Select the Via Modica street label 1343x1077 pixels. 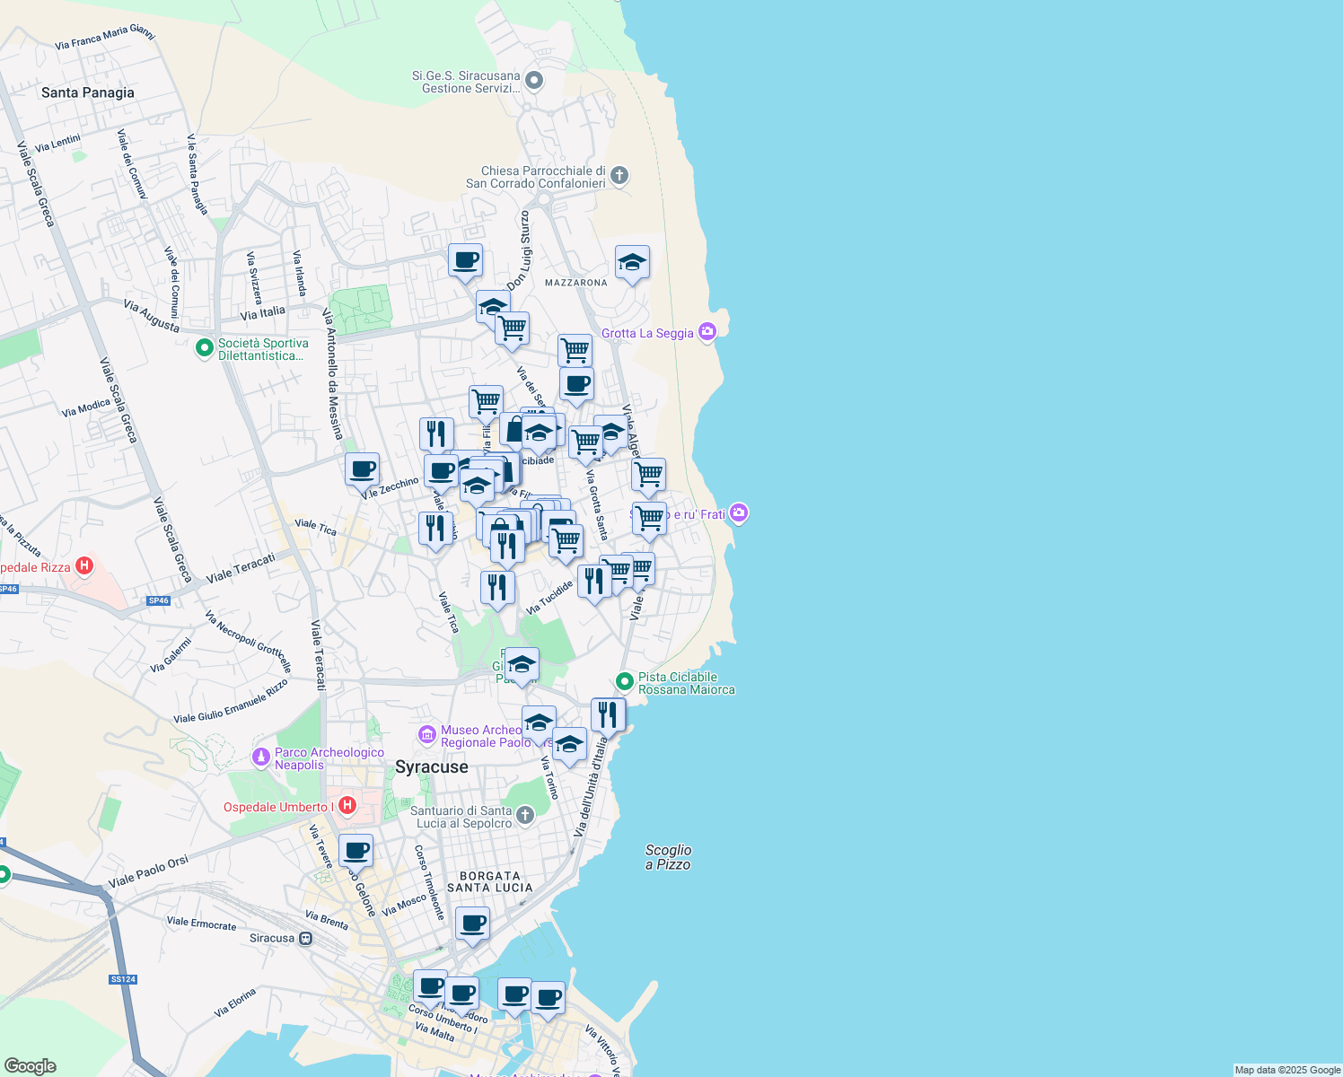[x=86, y=408]
